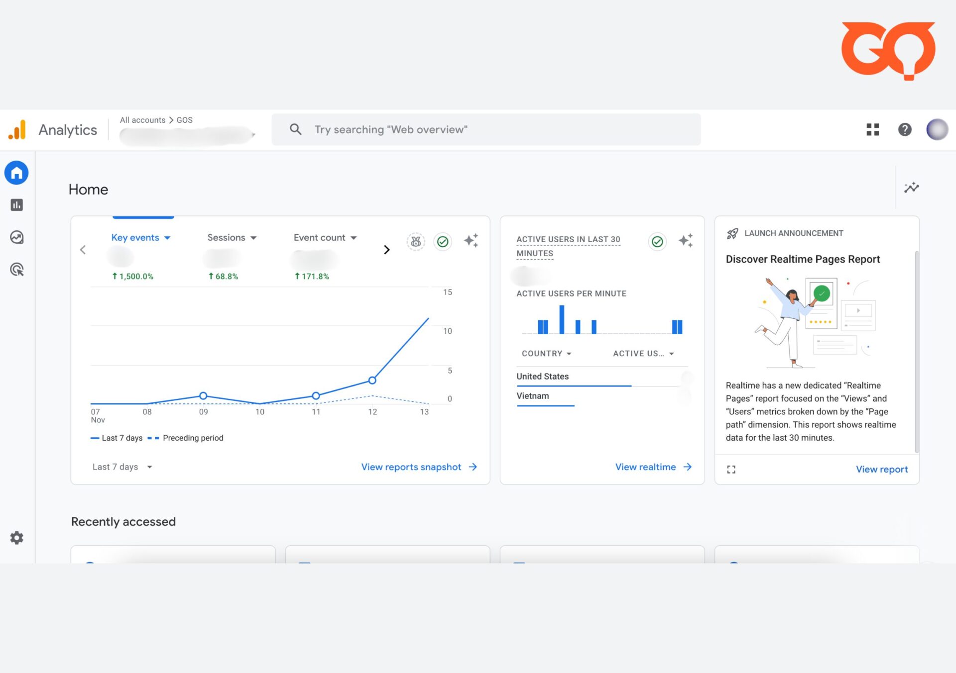Open the settings gear icon
This screenshot has width=956, height=673.
(17, 538)
